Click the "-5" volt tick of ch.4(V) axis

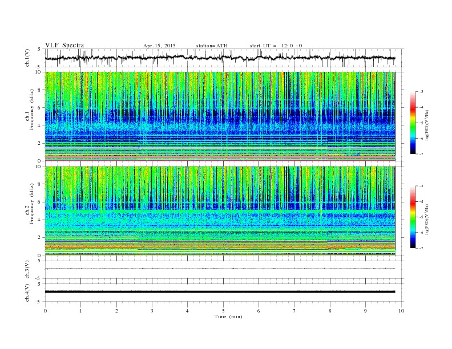(39, 302)
